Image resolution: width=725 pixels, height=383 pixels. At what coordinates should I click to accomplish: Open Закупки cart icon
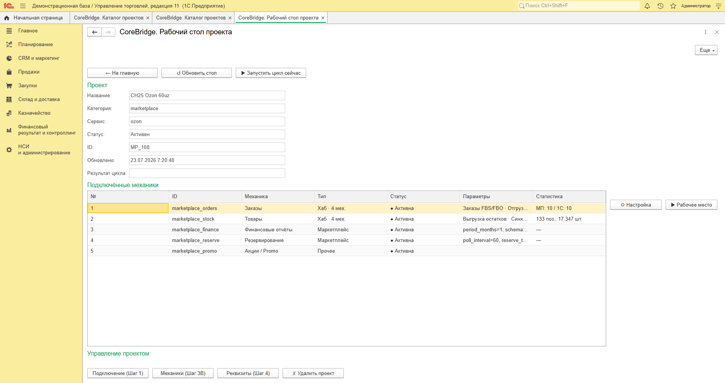click(x=9, y=86)
